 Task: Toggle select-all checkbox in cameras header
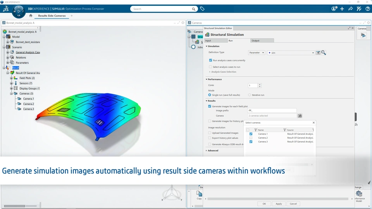click(248, 130)
